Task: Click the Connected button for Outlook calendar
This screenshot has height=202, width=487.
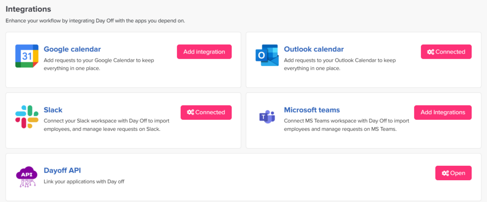Action: coord(446,52)
